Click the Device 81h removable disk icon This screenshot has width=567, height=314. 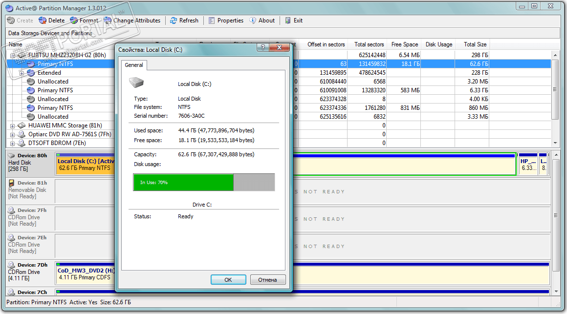click(x=12, y=183)
